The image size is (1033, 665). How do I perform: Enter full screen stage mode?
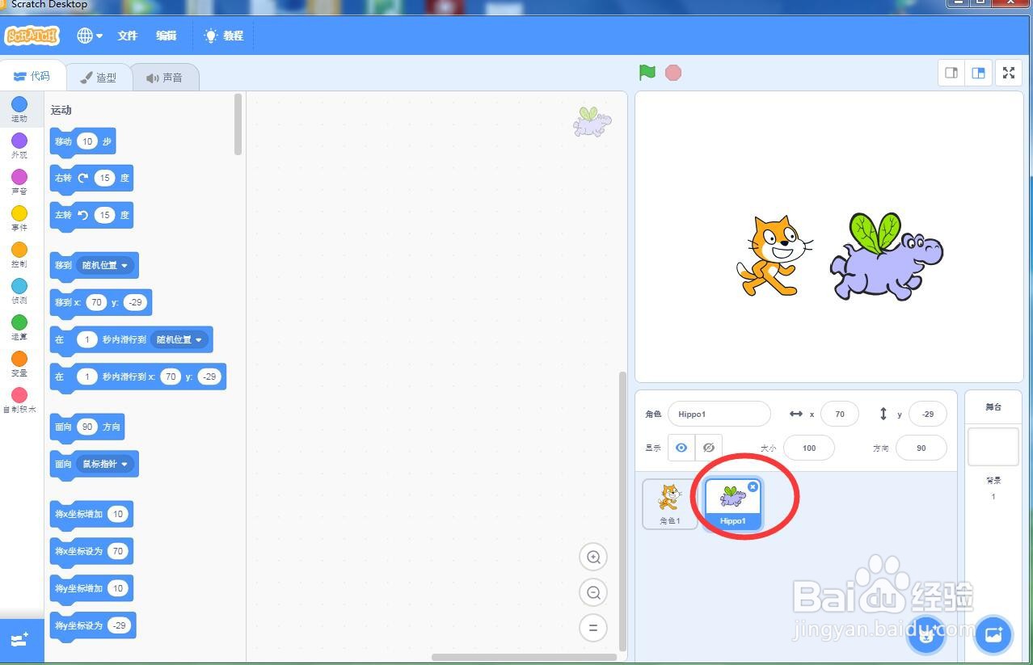point(1009,73)
